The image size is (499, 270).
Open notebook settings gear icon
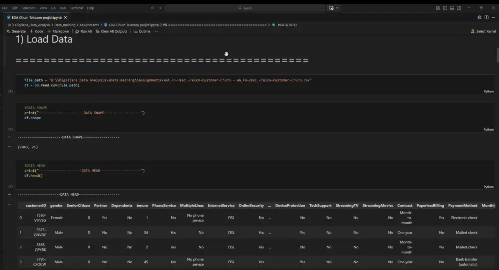pyautogui.click(x=479, y=18)
